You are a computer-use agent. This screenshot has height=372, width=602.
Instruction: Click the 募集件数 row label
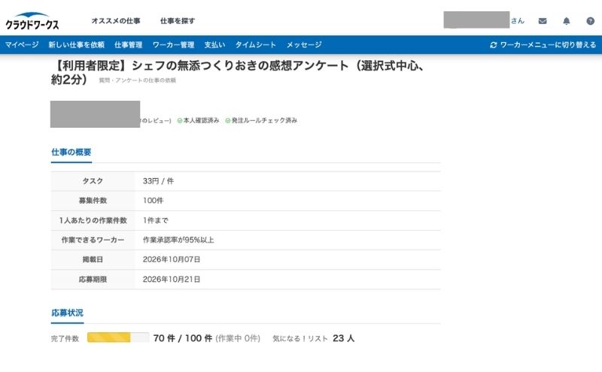pyautogui.click(x=93, y=201)
